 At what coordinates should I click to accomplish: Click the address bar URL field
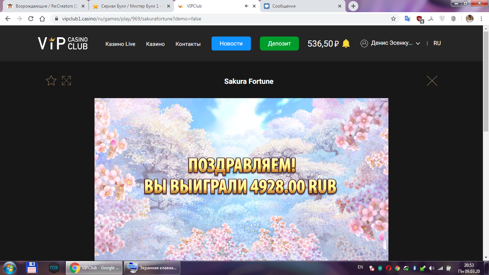pyautogui.click(x=224, y=19)
